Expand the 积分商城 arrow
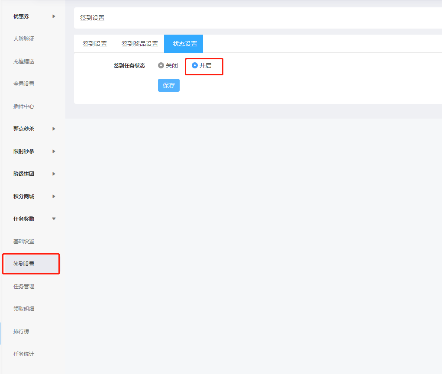The image size is (442, 374). tap(54, 197)
